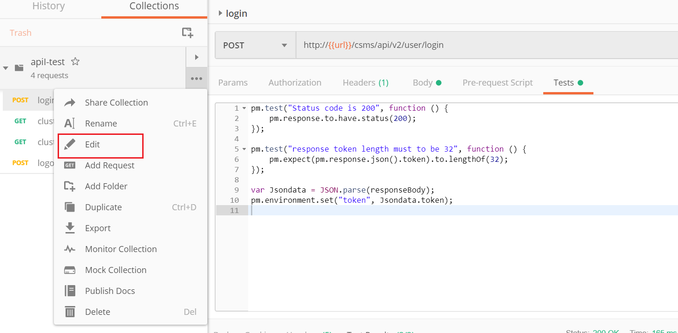Select Rename in the context menu

click(131, 124)
